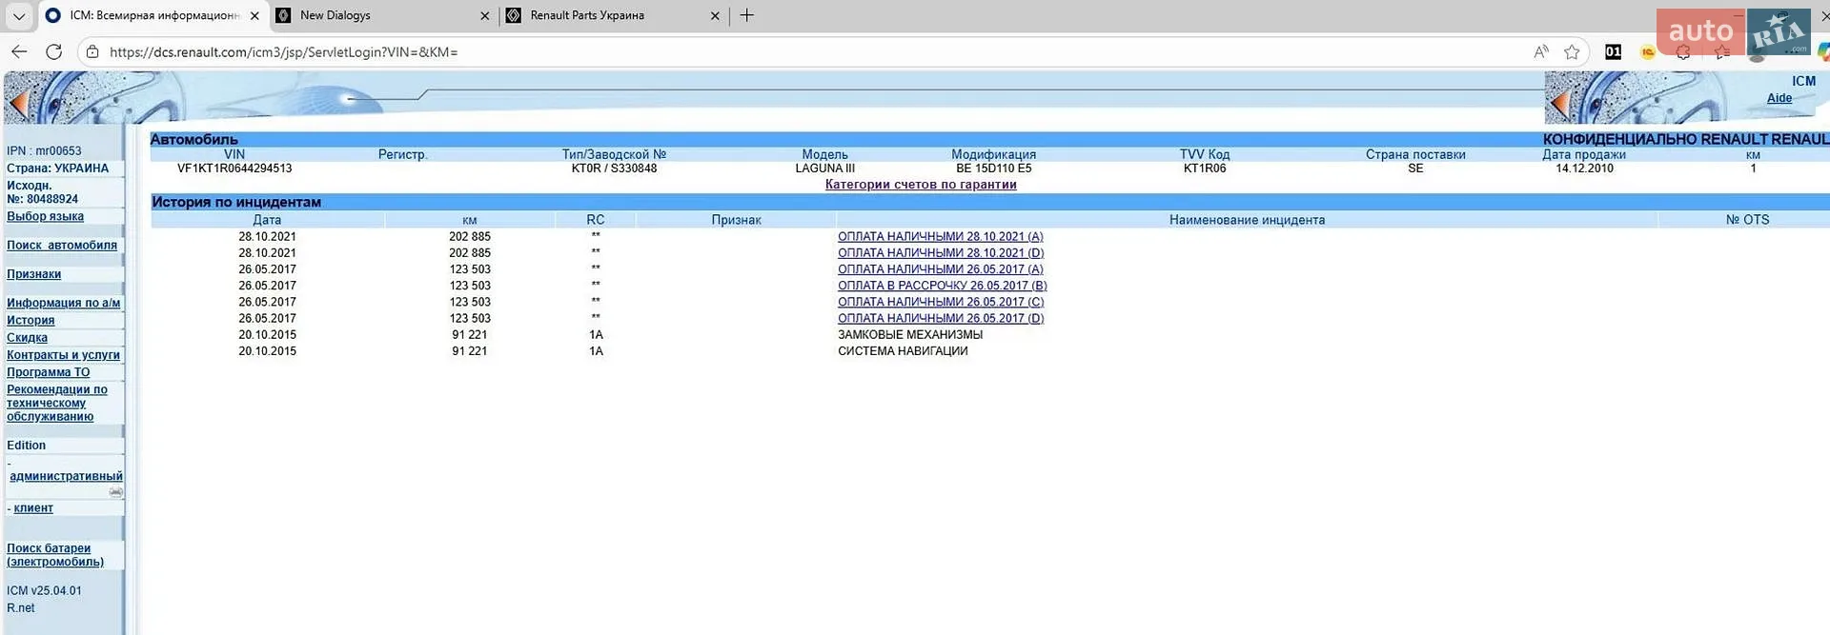The image size is (1830, 635).
Task: Open Поиск автомобиля vehicle search
Action: click(62, 245)
